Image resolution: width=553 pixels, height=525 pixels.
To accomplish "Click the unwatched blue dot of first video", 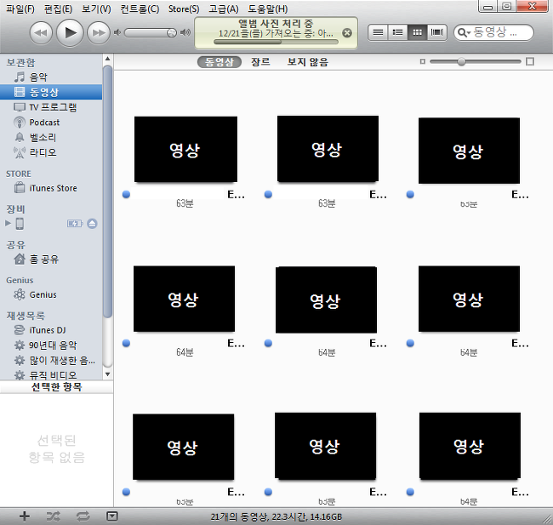I will coord(126,194).
